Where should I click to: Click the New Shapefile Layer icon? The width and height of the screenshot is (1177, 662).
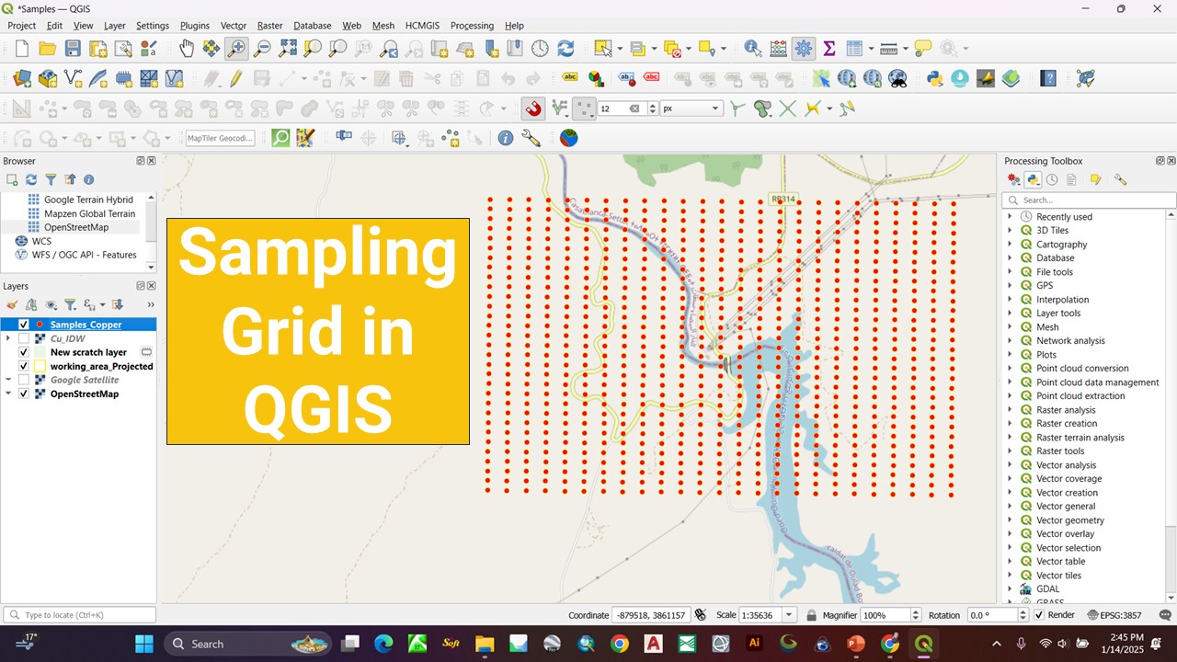(x=73, y=79)
